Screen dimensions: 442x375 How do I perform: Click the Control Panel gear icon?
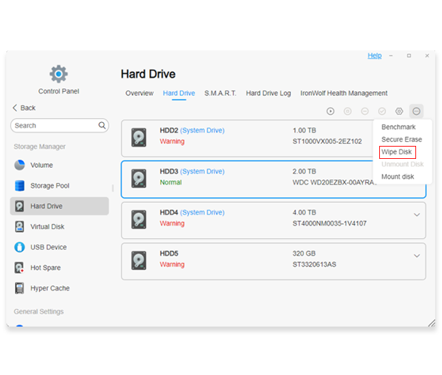click(x=59, y=74)
